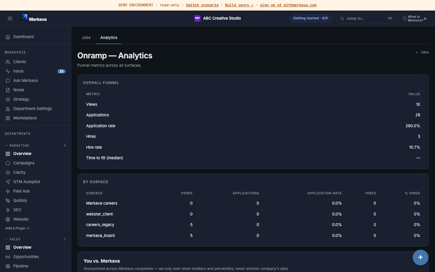Click the merkava_board surface row
This screenshot has height=272, width=435.
click(x=253, y=236)
